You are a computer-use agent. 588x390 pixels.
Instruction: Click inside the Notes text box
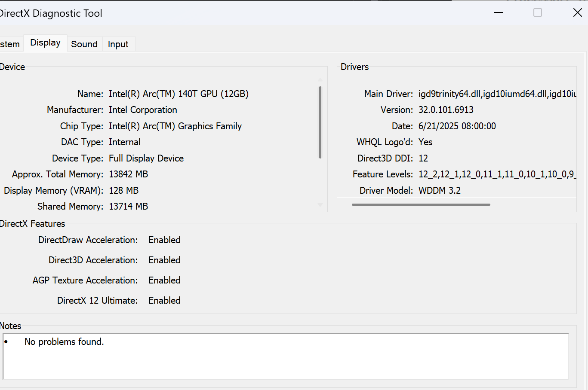click(x=286, y=356)
